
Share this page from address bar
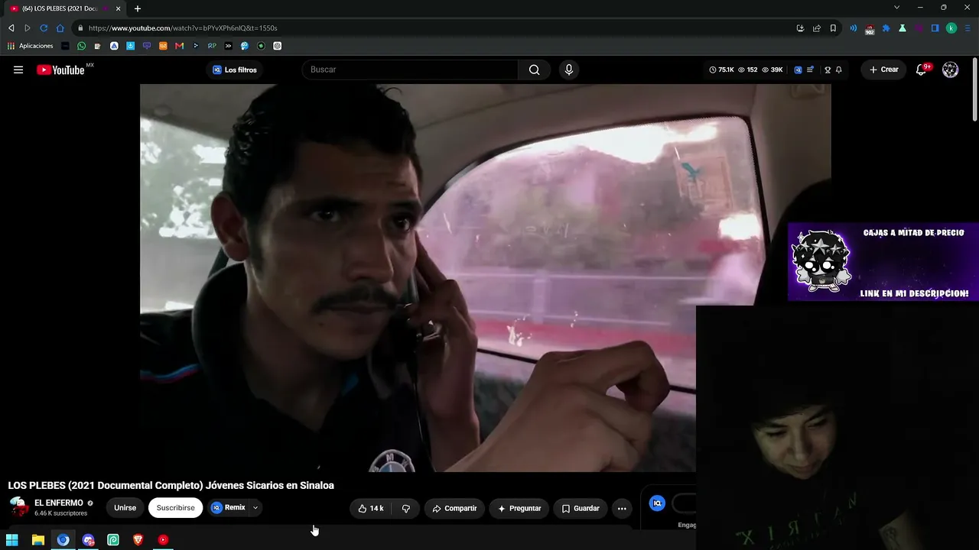816,28
